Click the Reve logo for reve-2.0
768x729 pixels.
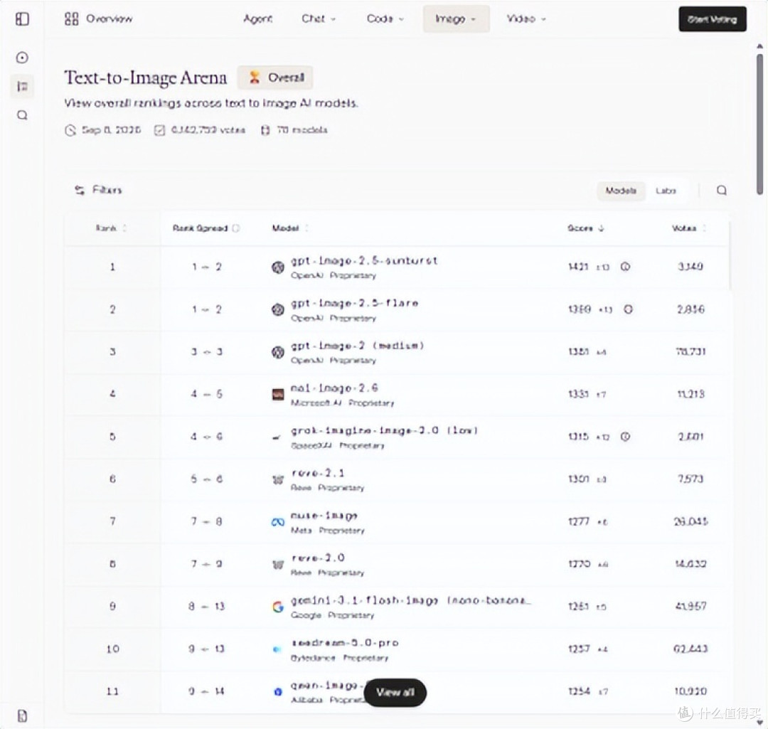[278, 565]
